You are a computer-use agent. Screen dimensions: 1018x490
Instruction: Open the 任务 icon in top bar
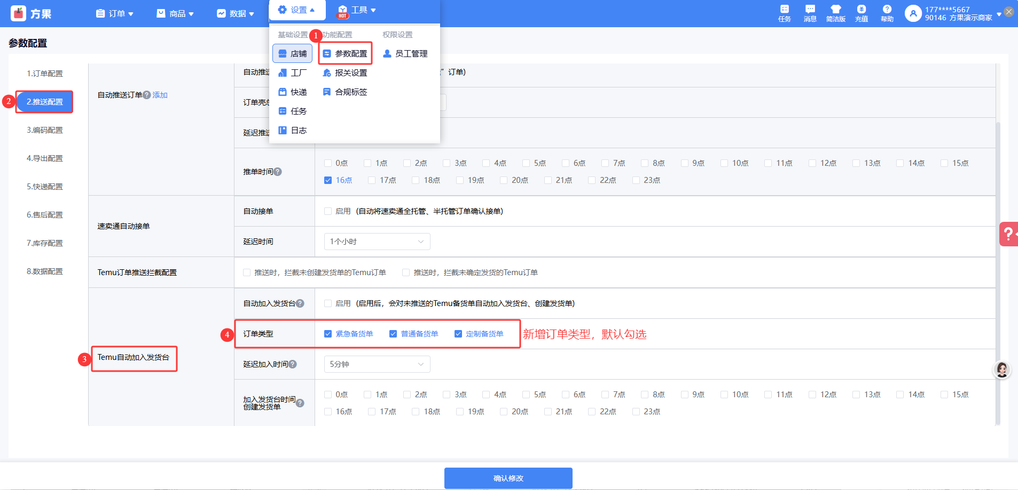784,13
